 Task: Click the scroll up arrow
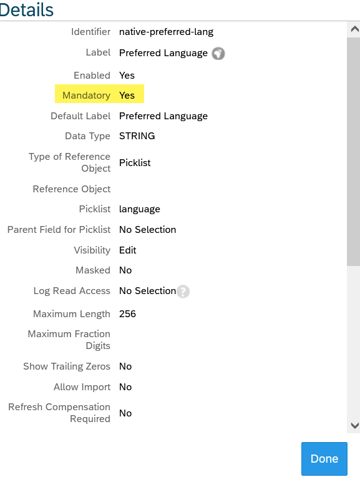(x=355, y=29)
